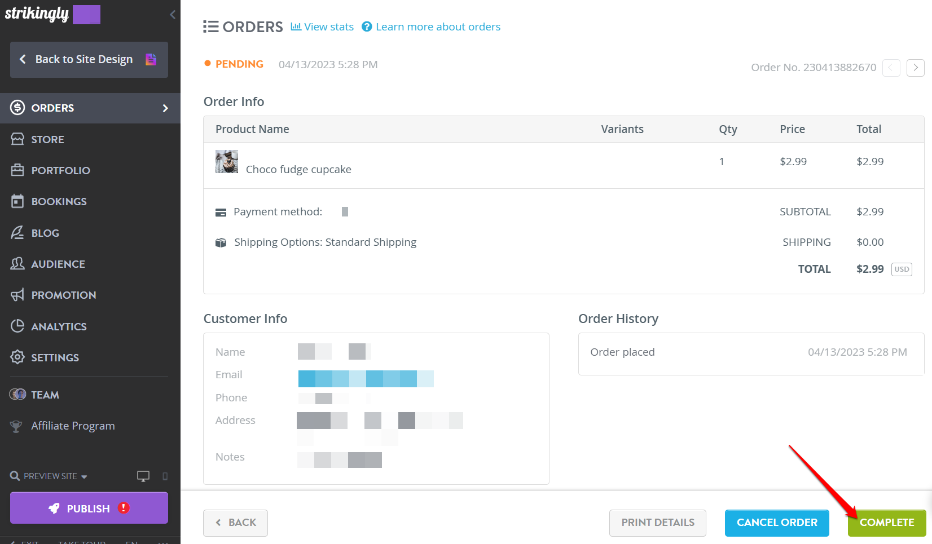
Task: Select the Audience menu item
Action: (58, 263)
